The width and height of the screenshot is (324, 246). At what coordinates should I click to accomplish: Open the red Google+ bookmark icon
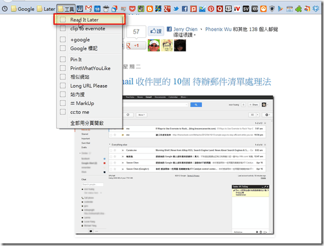pyautogui.click(x=167, y=9)
